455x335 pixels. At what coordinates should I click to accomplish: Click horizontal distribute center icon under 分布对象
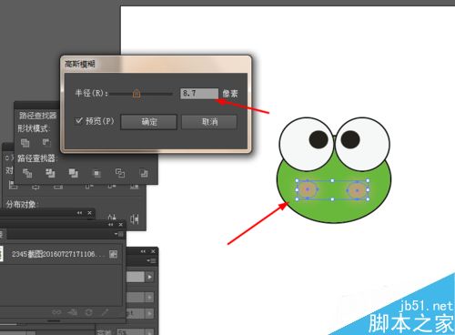(x=112, y=218)
